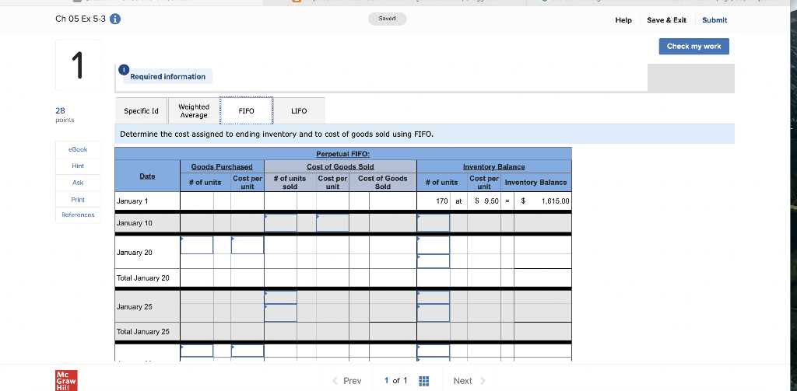Screen dimensions: 797x391
Task: Click January 20 goods purchased units field
Action: tap(197, 246)
